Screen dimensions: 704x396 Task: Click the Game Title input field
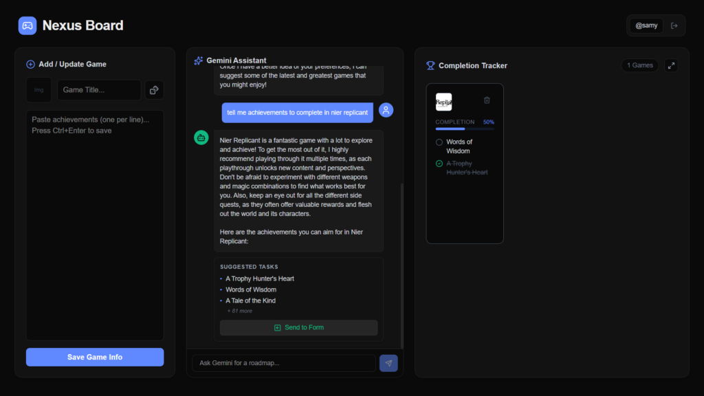(x=99, y=90)
